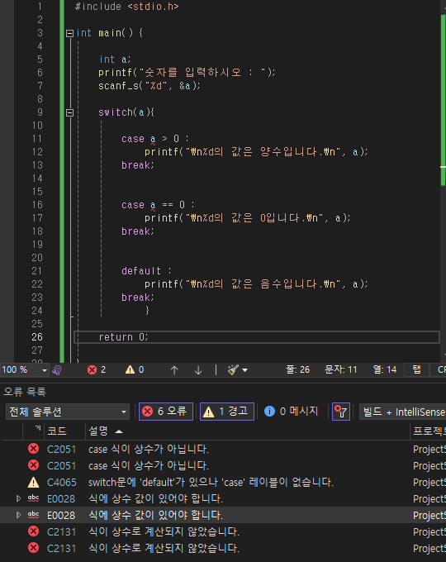Image resolution: width=446 pixels, height=562 pixels.
Task: Click the editor warning count indicator showing 0
Action: click(135, 370)
